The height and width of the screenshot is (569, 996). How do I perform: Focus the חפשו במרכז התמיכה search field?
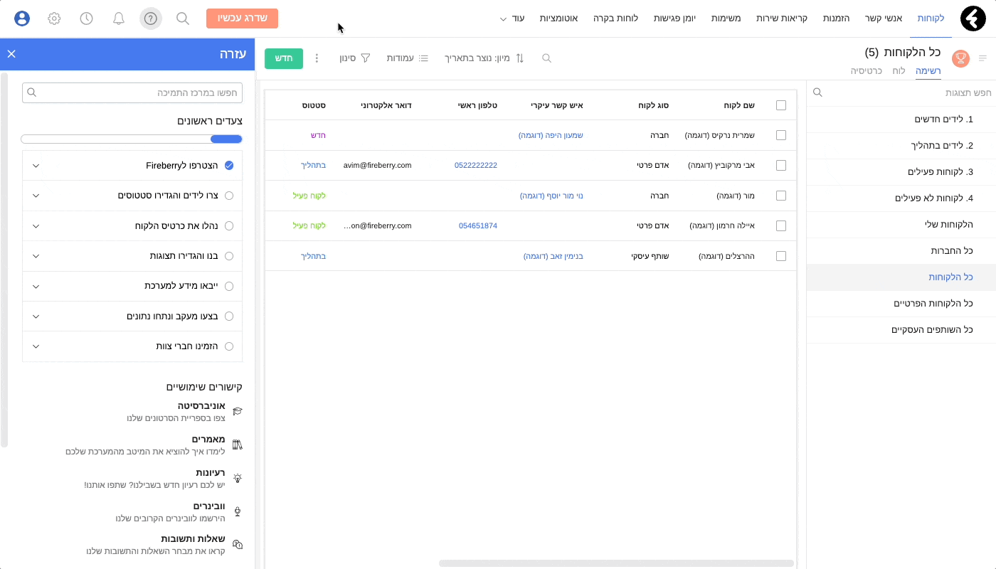(x=132, y=93)
